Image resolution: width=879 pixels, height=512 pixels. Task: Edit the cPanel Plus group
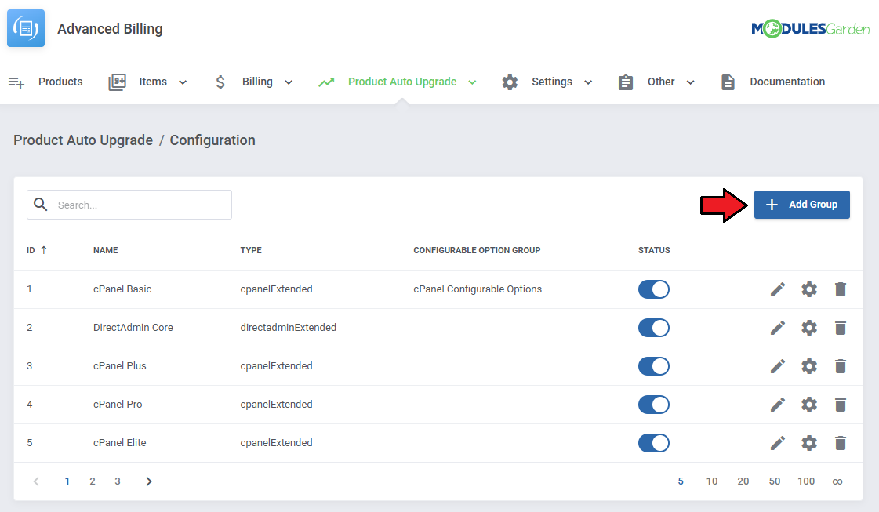tap(778, 366)
